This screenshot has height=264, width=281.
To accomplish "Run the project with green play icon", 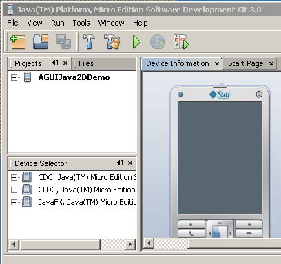I will pyautogui.click(x=136, y=42).
